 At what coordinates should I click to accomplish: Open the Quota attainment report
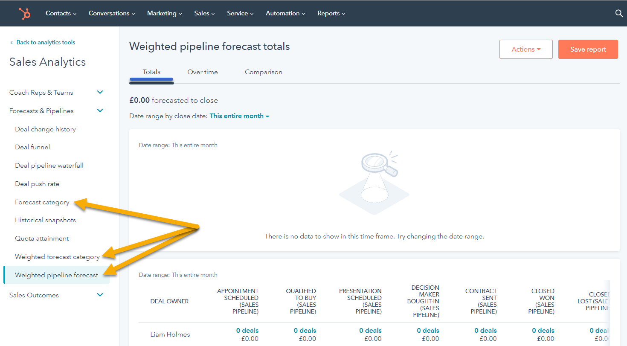point(41,238)
